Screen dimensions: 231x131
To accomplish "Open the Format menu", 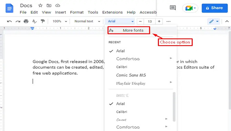I will [x=77, y=12].
